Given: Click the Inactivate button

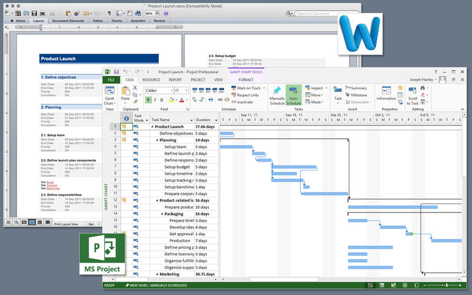Looking at the screenshot, I should (x=242, y=102).
